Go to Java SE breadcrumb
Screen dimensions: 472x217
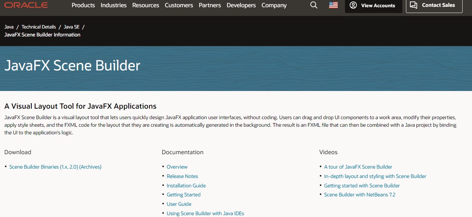(71, 27)
